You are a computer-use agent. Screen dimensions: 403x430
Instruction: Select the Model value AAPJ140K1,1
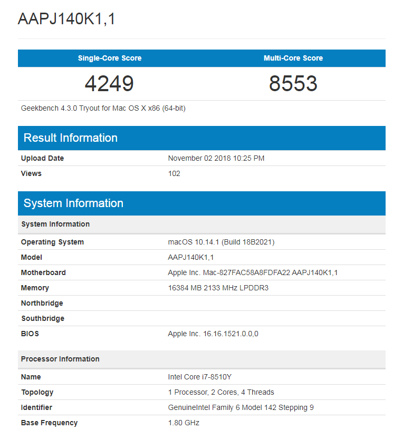[191, 257]
